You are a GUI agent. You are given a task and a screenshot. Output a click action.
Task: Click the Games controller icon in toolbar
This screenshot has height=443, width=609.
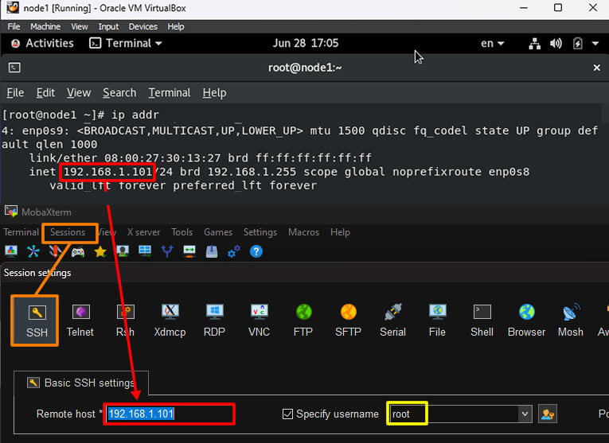coord(78,252)
